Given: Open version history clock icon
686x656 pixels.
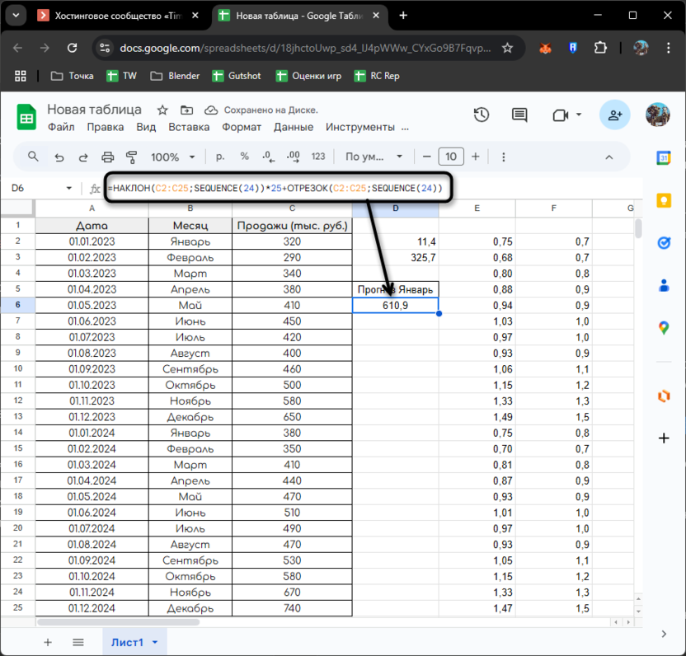Looking at the screenshot, I should [x=482, y=115].
